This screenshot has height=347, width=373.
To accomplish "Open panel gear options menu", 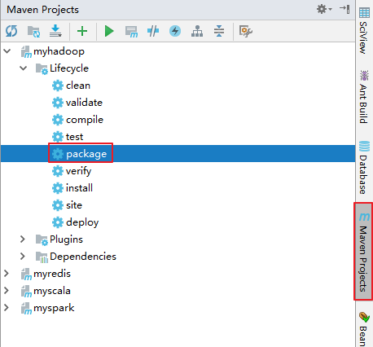I will click(324, 9).
